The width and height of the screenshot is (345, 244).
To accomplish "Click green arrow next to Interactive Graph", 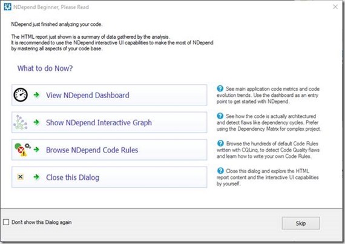I will [36, 122].
